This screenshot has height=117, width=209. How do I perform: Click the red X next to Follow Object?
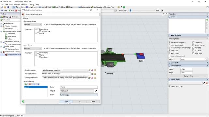click(207, 83)
